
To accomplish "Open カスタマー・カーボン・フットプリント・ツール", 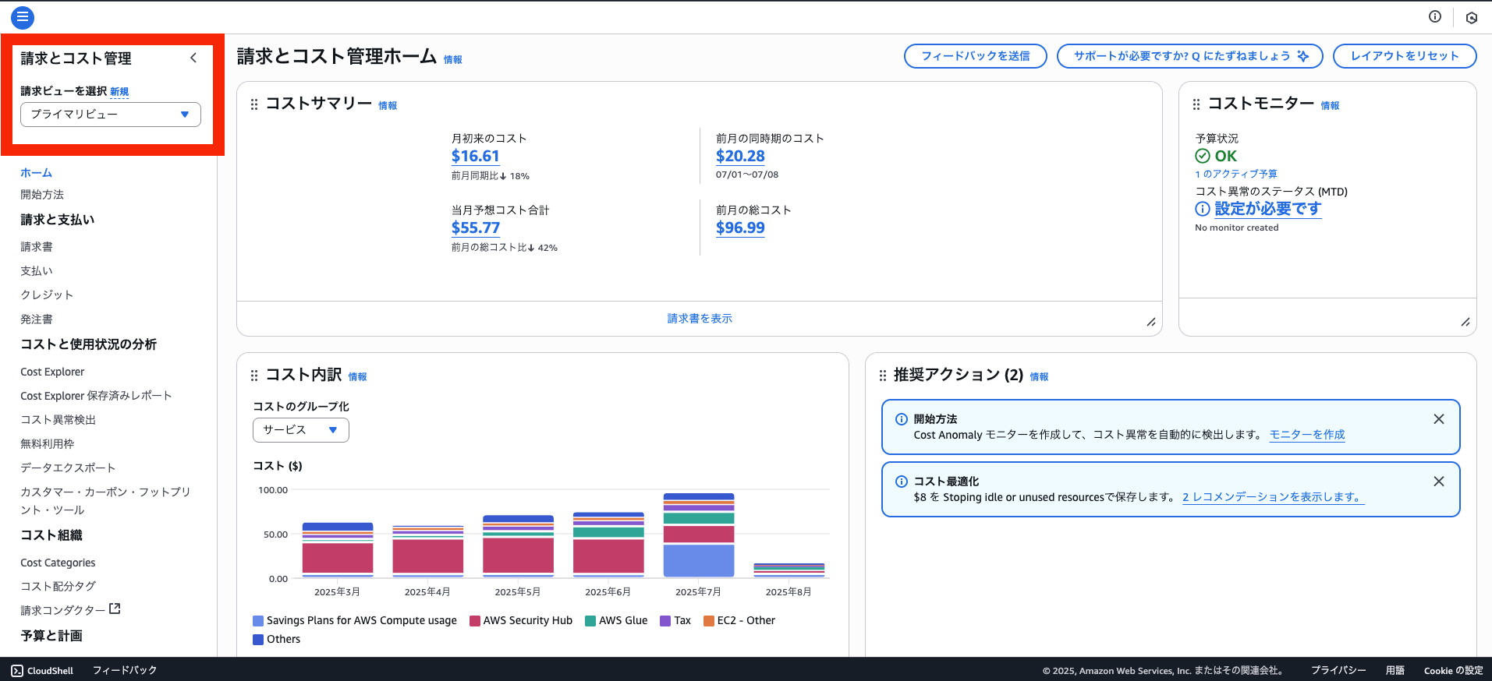I will coord(105,501).
